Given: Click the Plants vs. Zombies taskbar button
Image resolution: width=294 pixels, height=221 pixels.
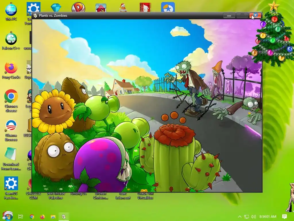Looking at the screenshot, I should tap(63, 217).
